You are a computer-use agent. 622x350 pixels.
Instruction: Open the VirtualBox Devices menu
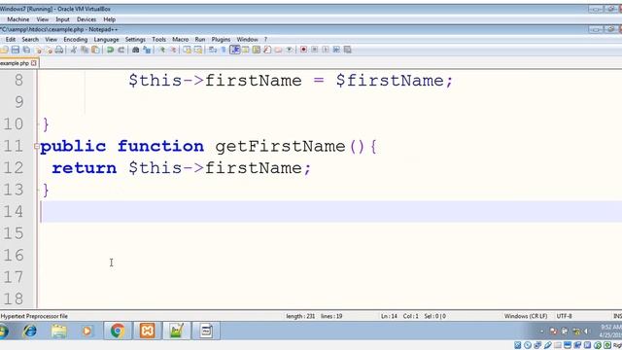click(x=86, y=19)
